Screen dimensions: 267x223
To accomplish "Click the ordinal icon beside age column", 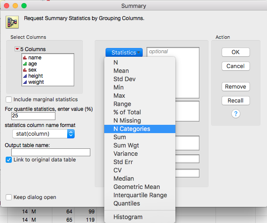I will 24,64.
